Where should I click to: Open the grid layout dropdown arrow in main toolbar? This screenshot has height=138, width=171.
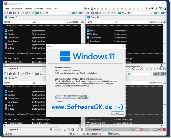click(95, 9)
